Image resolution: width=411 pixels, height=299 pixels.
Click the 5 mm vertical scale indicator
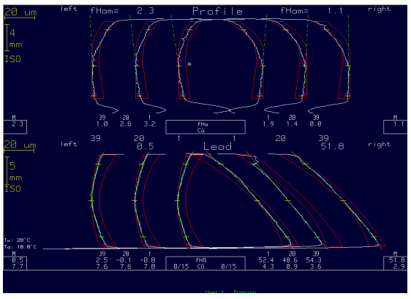pyautogui.click(x=14, y=171)
